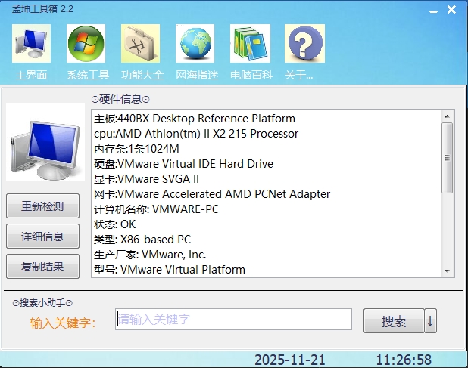
Task: Click the date 2025-11-21 in status bar
Action: [x=289, y=360]
